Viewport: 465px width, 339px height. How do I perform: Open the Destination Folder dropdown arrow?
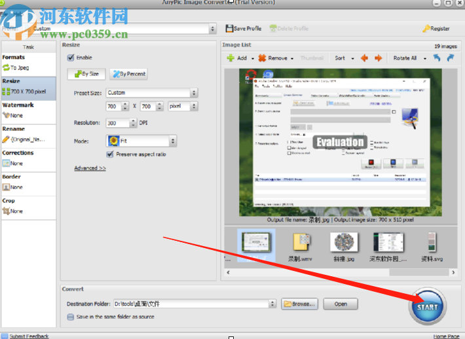pos(272,304)
